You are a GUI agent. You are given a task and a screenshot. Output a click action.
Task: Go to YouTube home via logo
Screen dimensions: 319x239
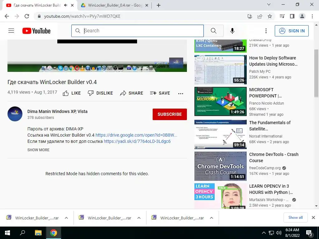click(36, 31)
